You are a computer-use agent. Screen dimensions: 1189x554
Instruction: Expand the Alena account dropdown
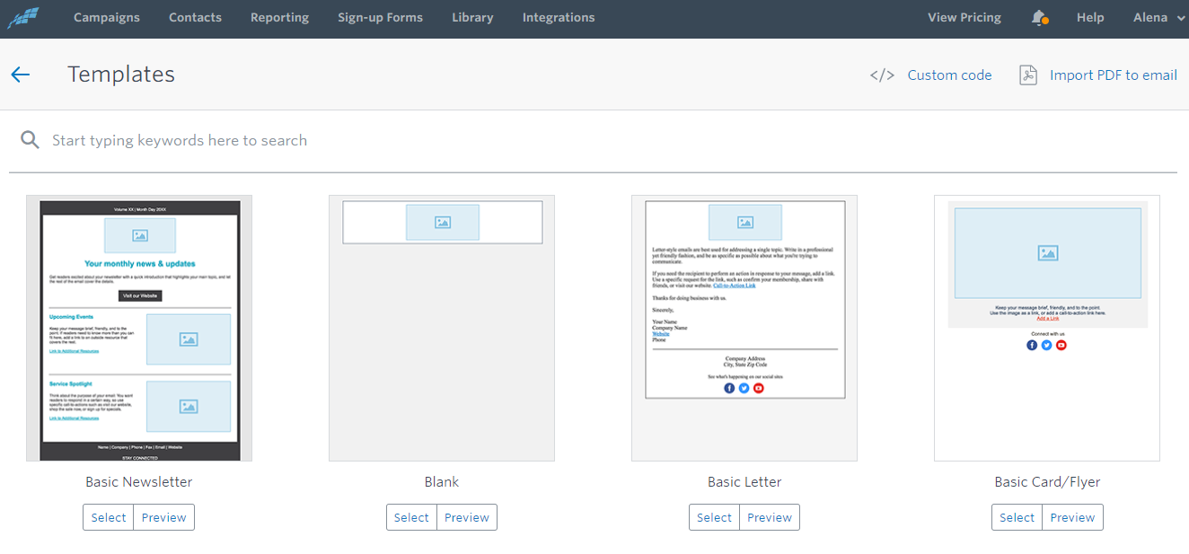(x=1159, y=18)
